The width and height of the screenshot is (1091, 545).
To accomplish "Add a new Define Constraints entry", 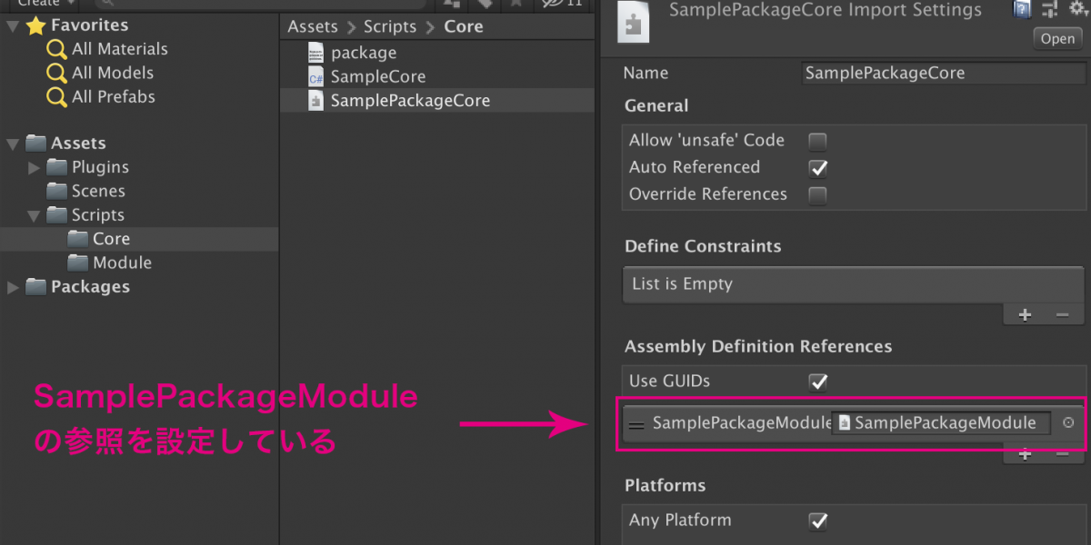I will tap(1025, 314).
